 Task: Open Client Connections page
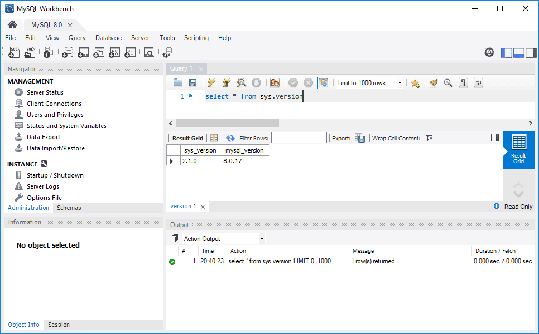[x=54, y=104]
